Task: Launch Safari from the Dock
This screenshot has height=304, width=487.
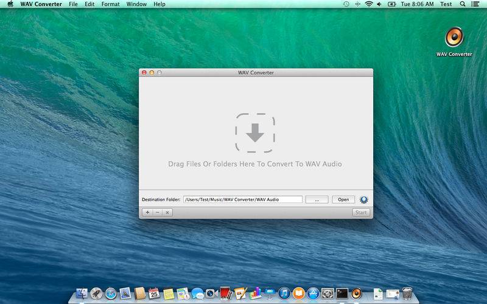Action: (111, 293)
